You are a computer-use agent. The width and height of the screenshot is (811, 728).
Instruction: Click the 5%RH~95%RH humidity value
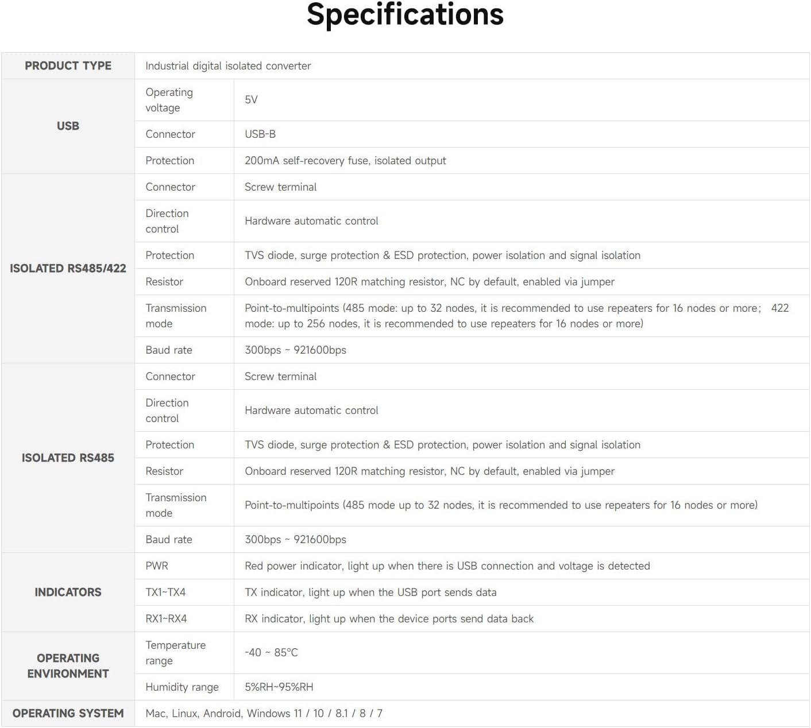point(279,687)
